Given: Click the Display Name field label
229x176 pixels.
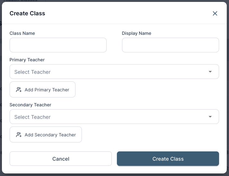Looking at the screenshot, I should coord(137,33).
